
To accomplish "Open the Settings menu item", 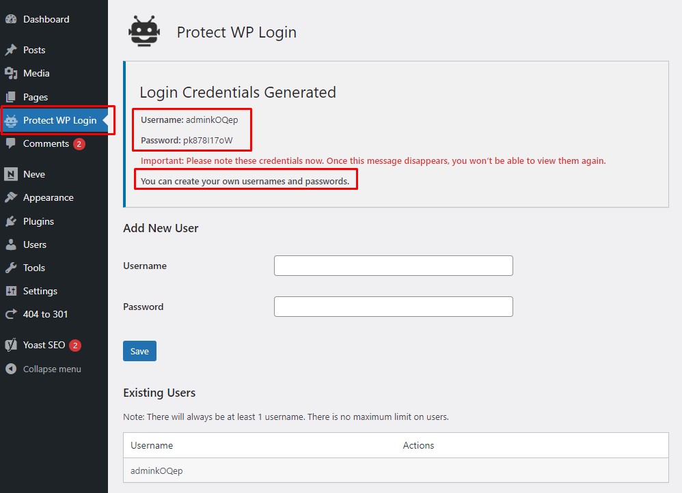I will [x=40, y=291].
